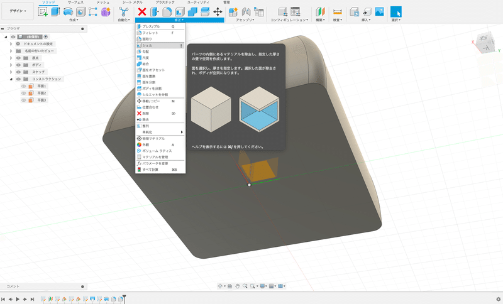503x304 pixels.
Task: Click the Select tool cursor icon
Action: pos(396,12)
